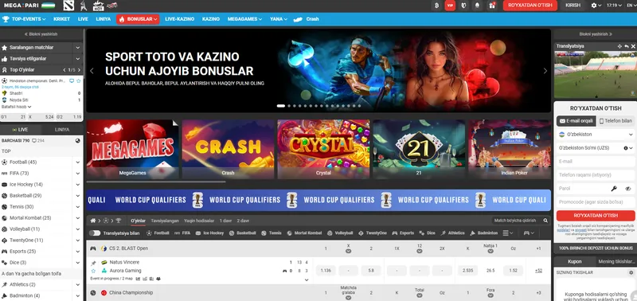Click the shield icon in the header
This screenshot has width=637, height=301.
click(x=463, y=6)
